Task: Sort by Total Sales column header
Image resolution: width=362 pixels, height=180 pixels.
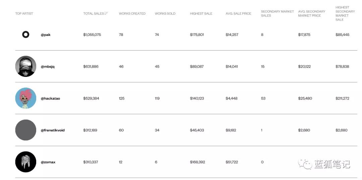Action: click(94, 14)
